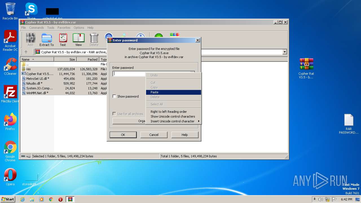This screenshot has height=203, width=361.
Task: Click Cancel in the Enter password dialog
Action: (x=154, y=135)
